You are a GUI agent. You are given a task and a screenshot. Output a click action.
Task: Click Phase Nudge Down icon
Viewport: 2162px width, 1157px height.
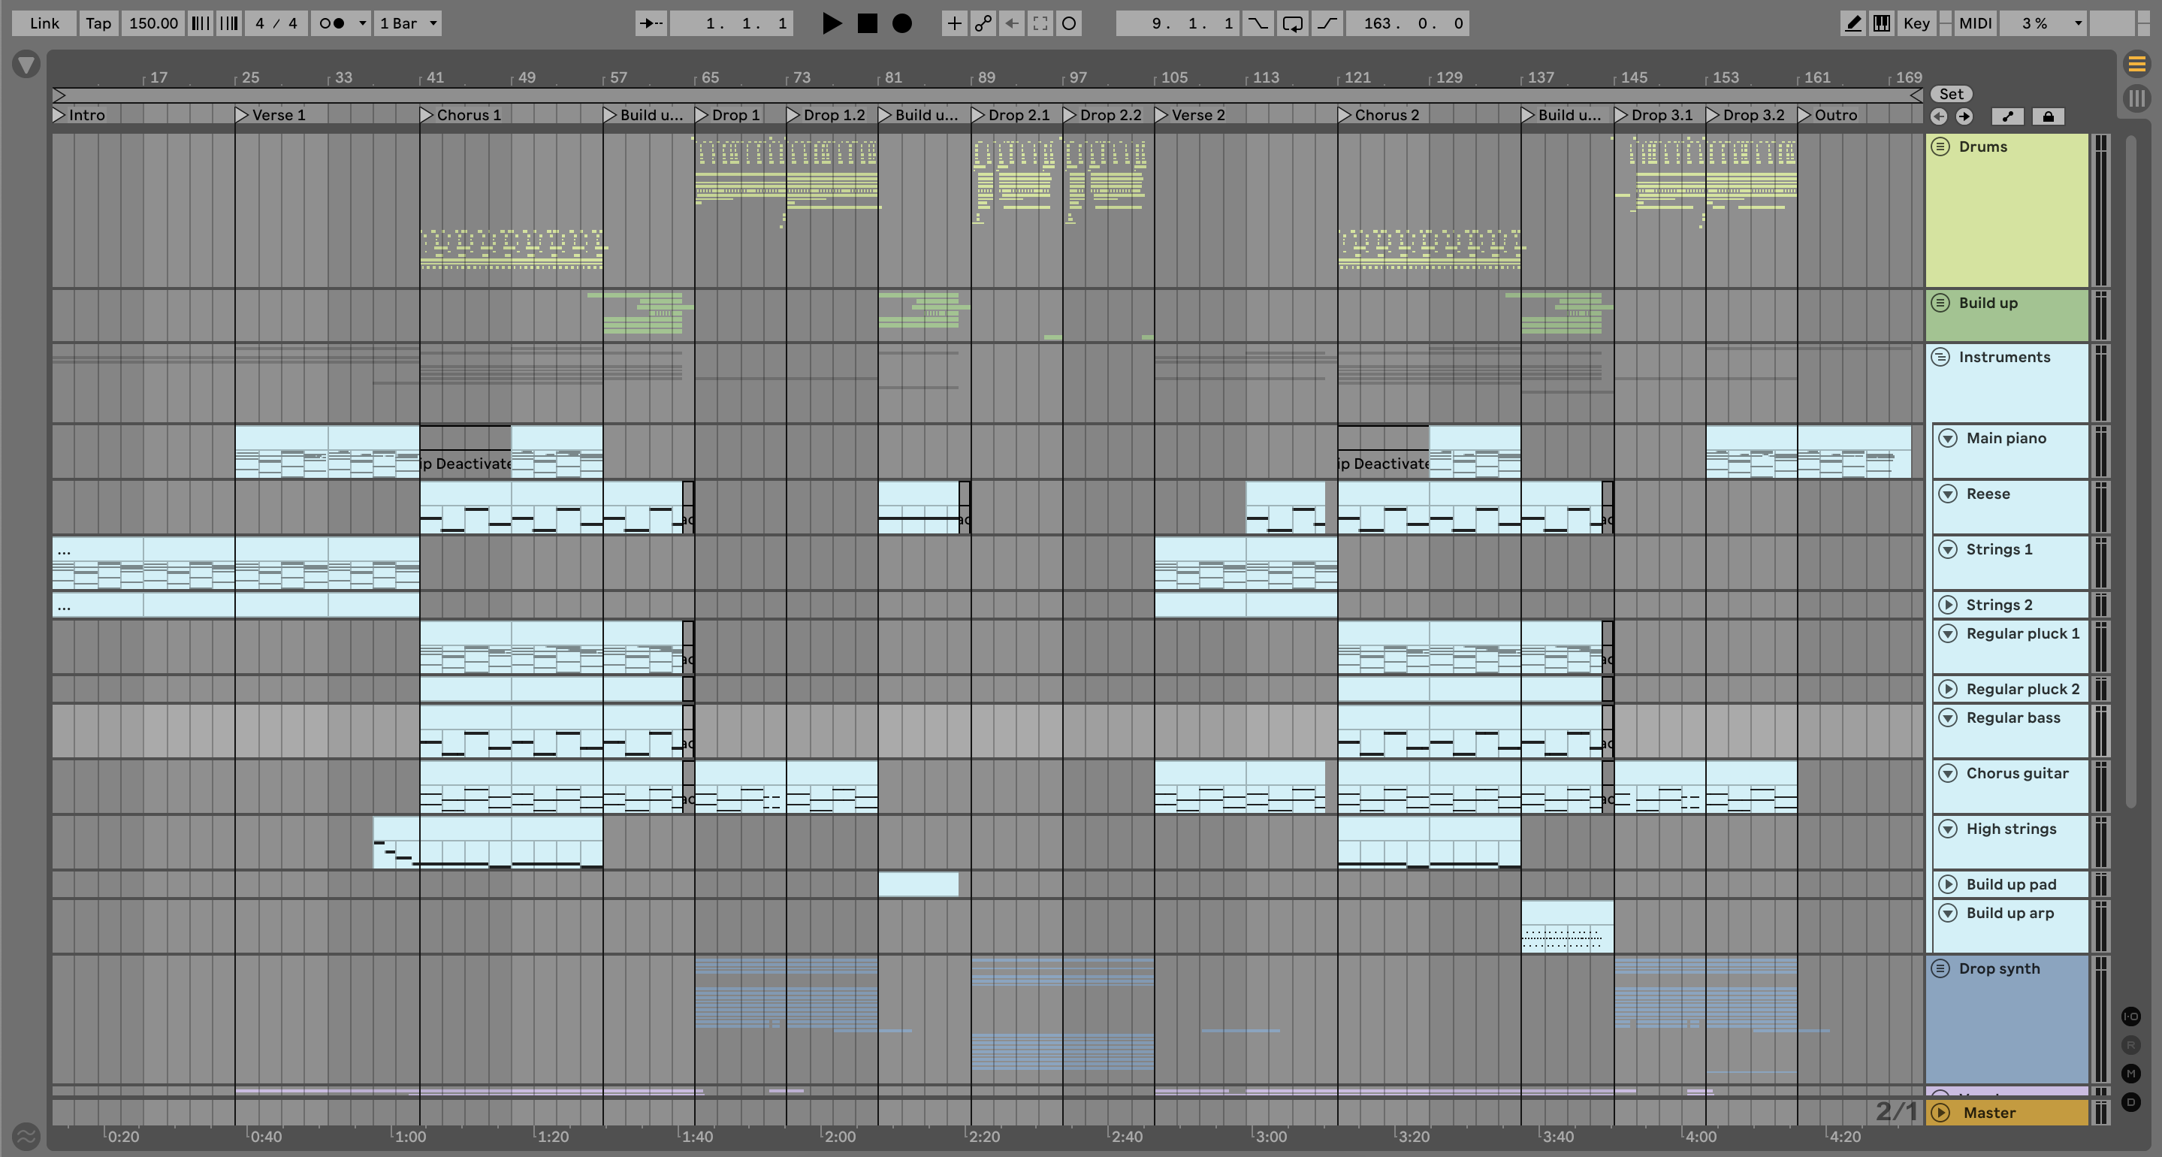click(x=200, y=23)
